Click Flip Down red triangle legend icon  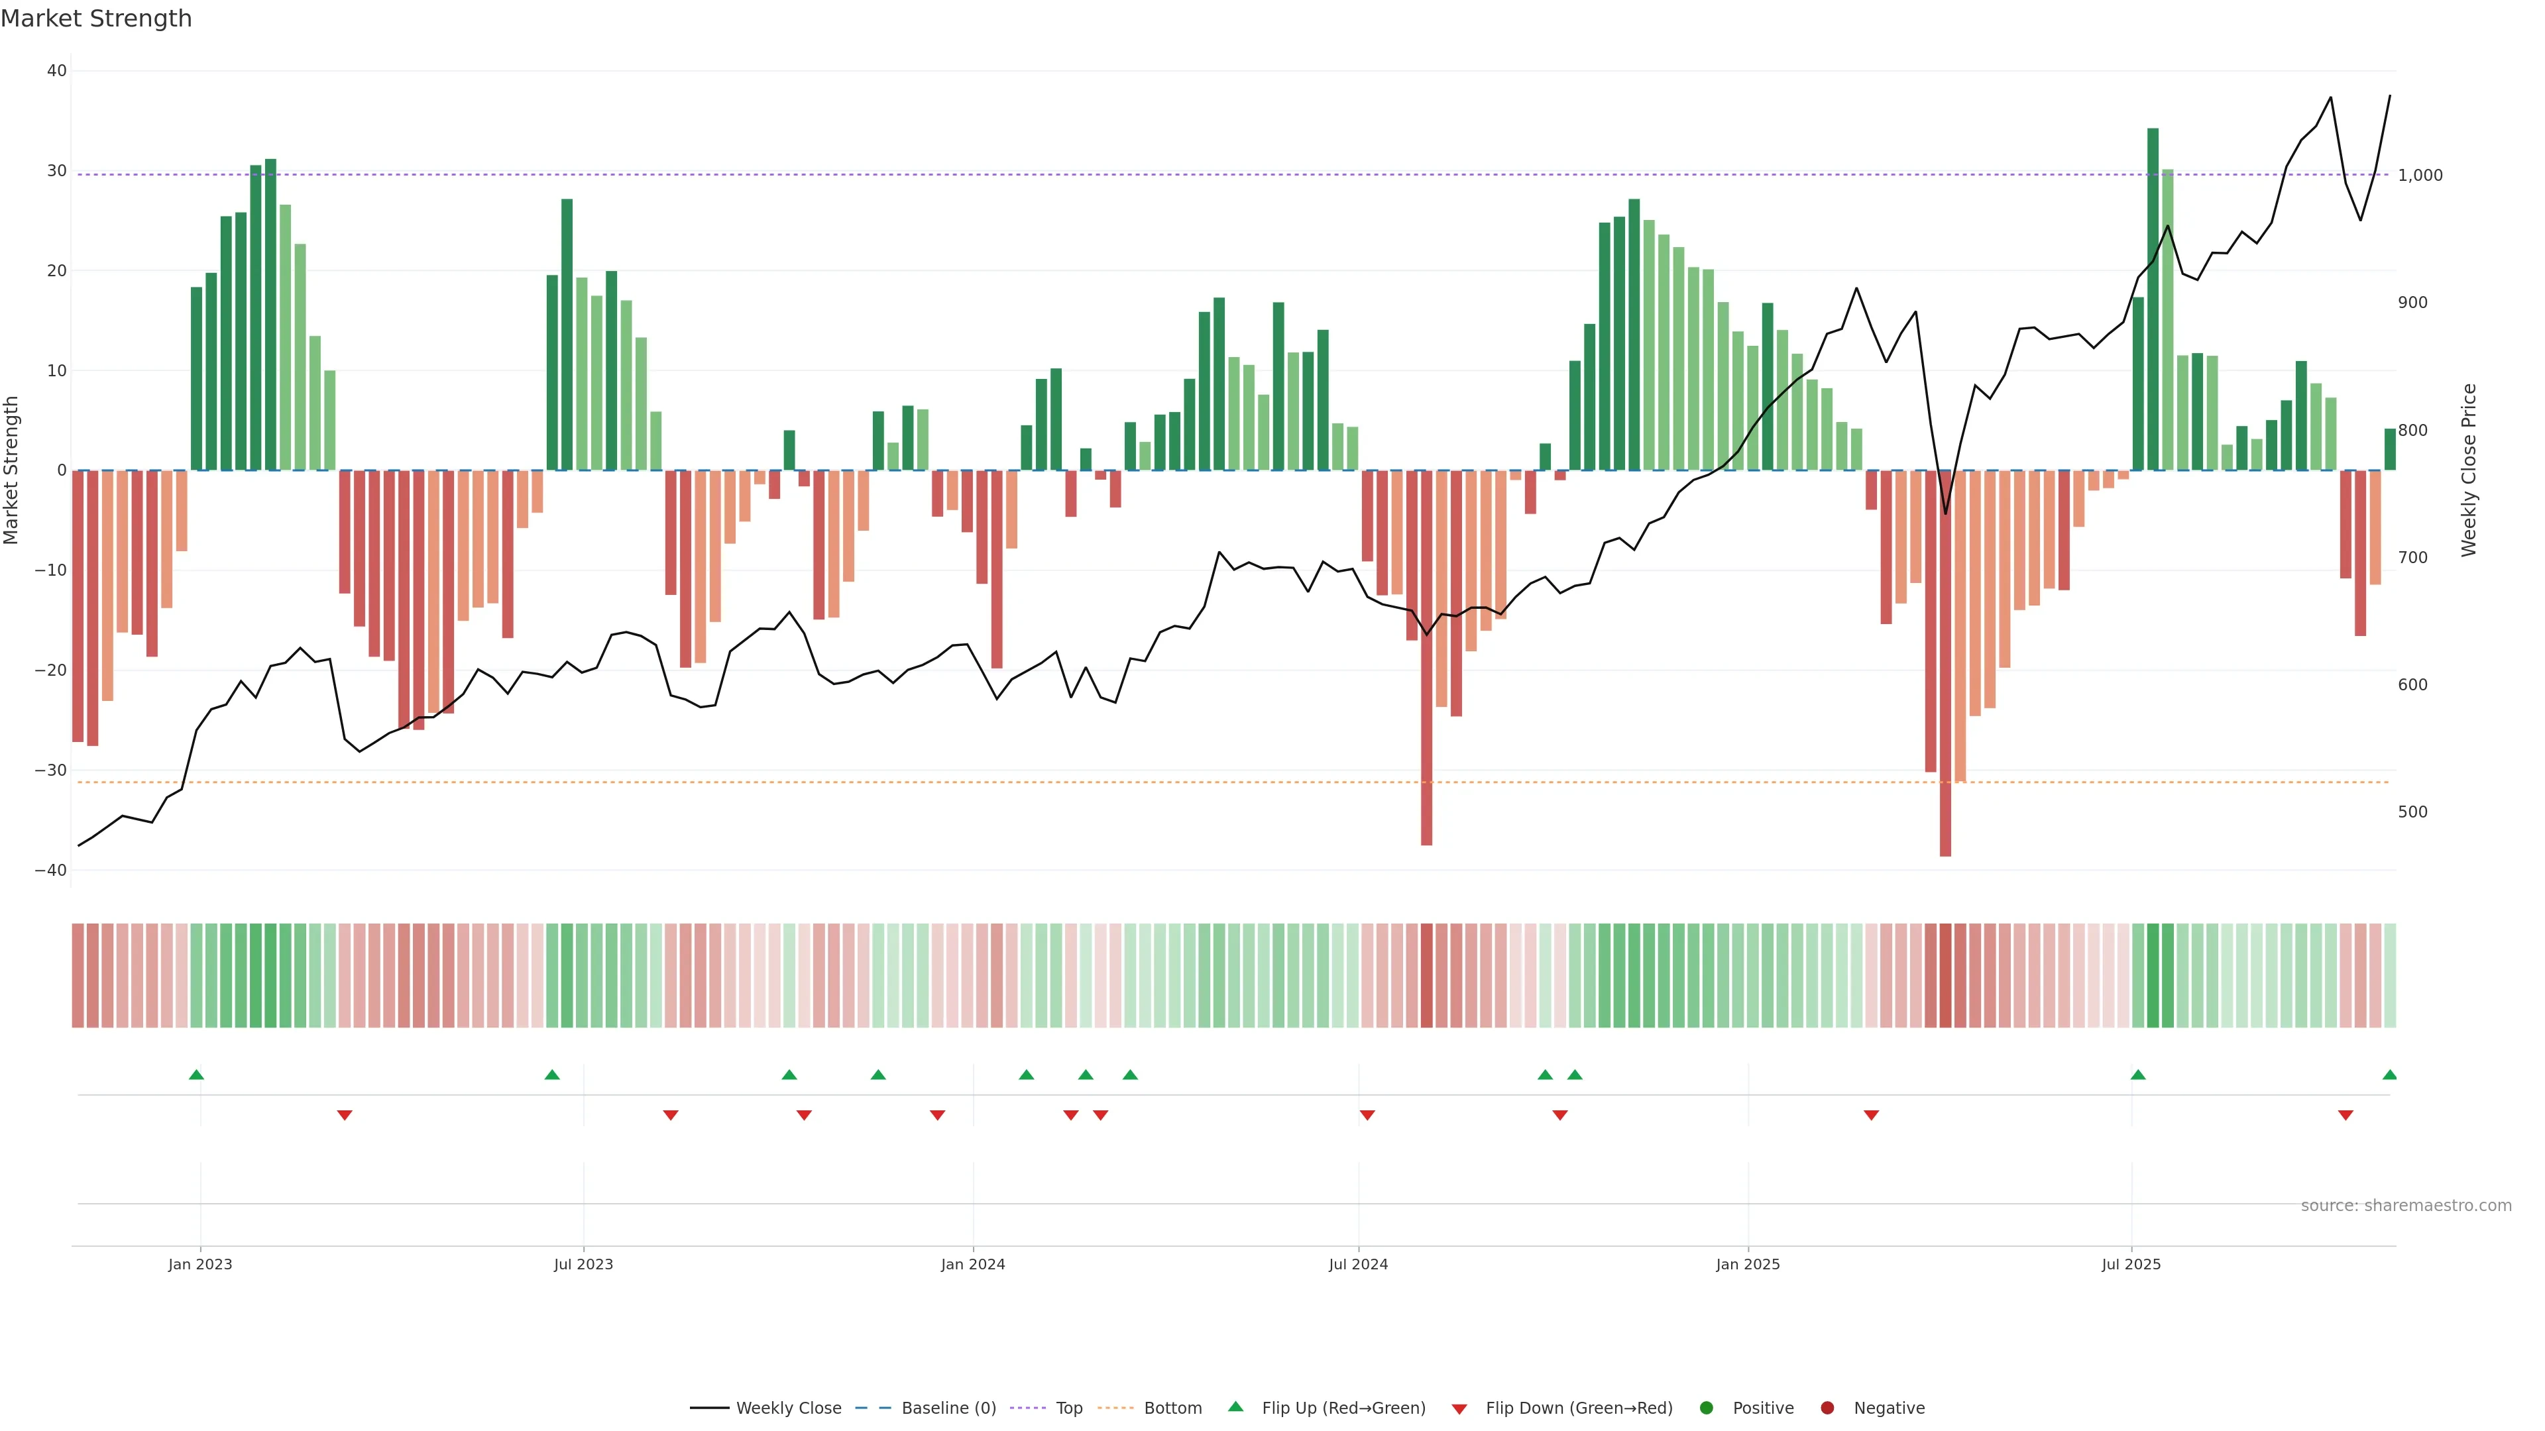click(1459, 1408)
